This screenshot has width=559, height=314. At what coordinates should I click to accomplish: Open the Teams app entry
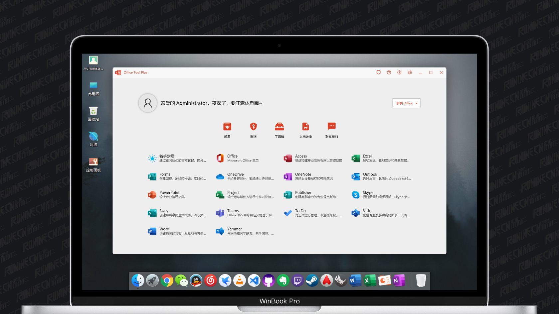coord(245,213)
